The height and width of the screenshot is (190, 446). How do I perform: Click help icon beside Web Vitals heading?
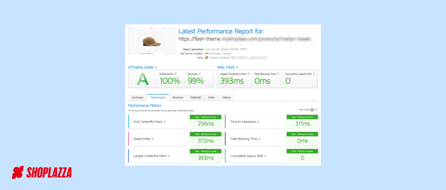click(x=237, y=67)
